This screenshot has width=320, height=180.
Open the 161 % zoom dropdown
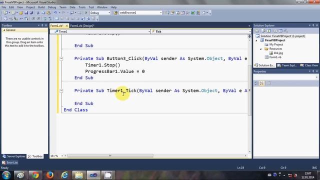click(x=62, y=156)
